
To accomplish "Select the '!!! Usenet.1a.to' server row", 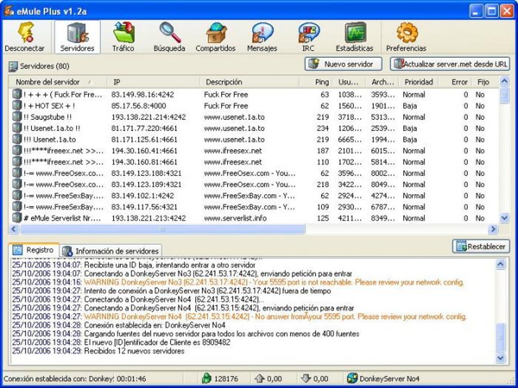I will tap(254, 139).
